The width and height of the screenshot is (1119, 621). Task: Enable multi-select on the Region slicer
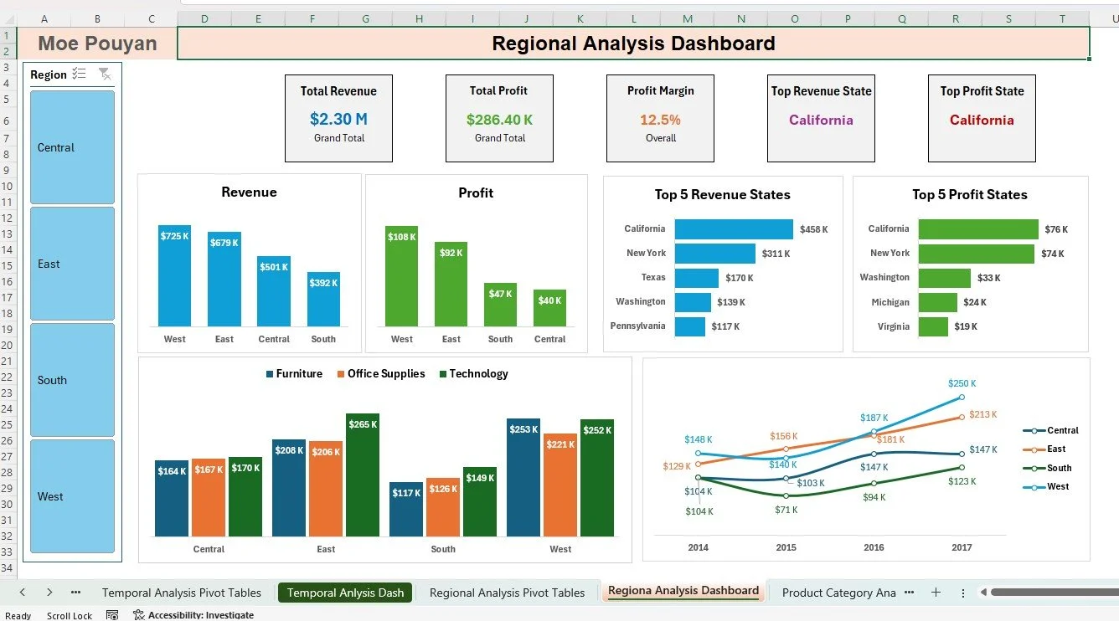80,74
